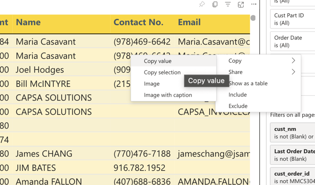Open the Order Date filter card
Viewport: 315px width, 185px height.
pos(293,41)
